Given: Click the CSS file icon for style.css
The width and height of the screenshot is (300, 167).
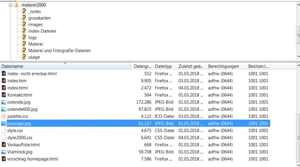Looking at the screenshot, I should [4, 131].
